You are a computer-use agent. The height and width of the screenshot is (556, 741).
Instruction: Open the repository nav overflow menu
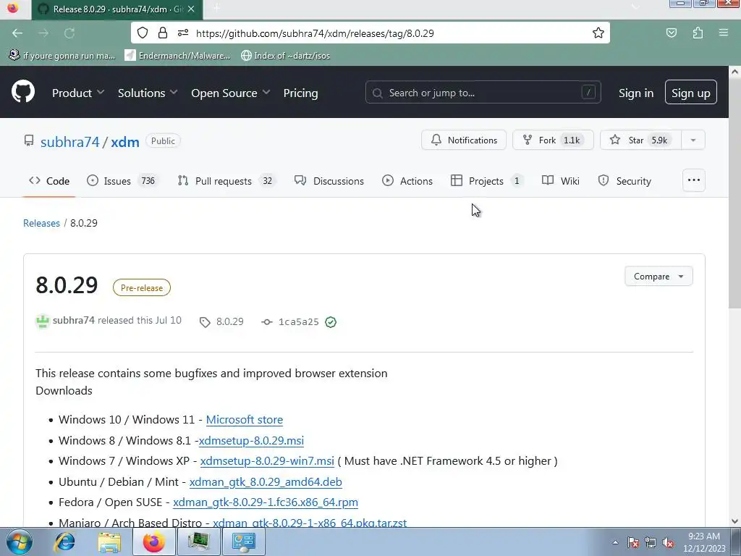[694, 180]
